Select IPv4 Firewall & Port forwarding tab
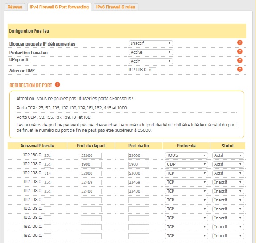Viewport: 256px width, 243px height. tap(59, 7)
